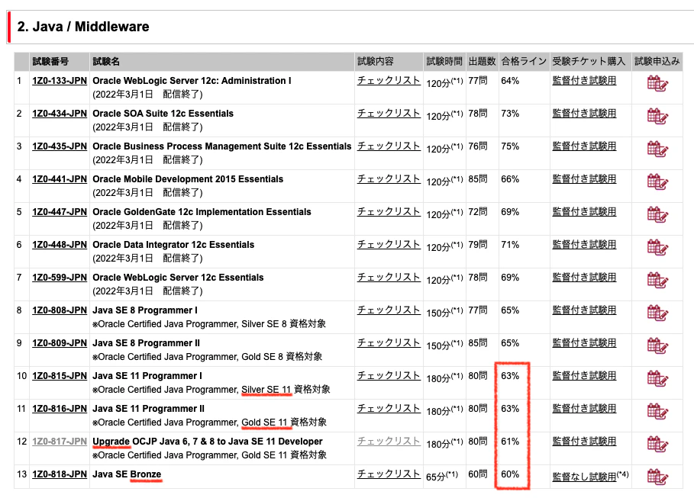The image size is (694, 498).
Task: Select the '2. Java / Middleware' section heading
Action: pos(83,27)
